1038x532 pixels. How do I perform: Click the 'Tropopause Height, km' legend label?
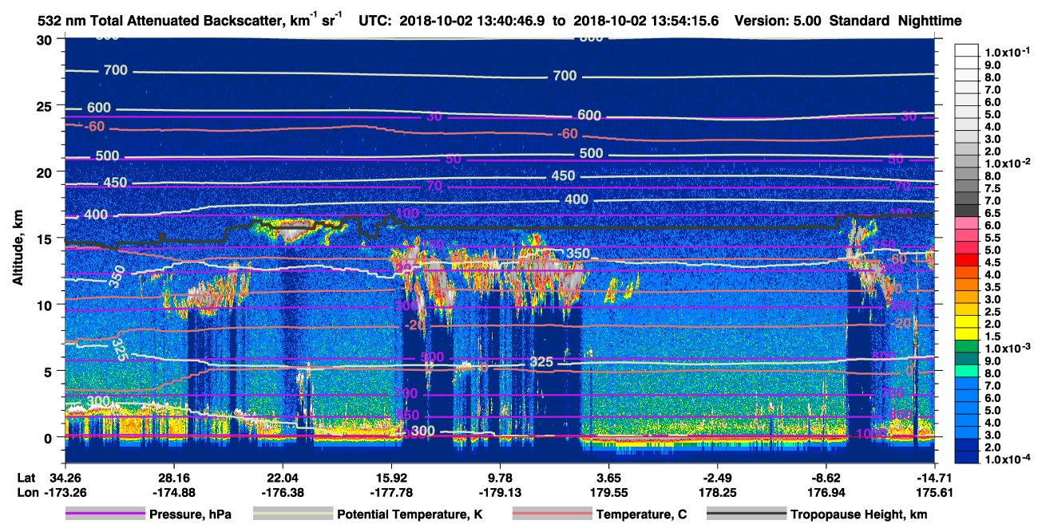859,514
